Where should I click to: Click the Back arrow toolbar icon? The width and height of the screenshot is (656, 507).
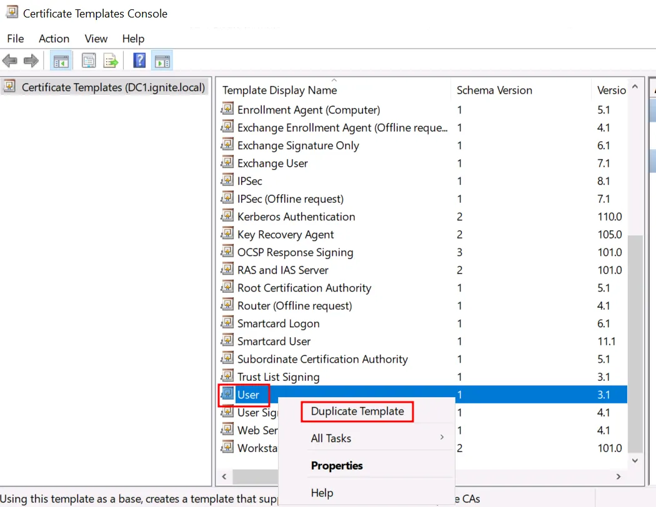pyautogui.click(x=10, y=61)
